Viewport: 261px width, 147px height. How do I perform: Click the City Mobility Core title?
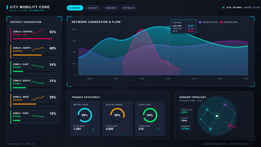click(30, 7)
